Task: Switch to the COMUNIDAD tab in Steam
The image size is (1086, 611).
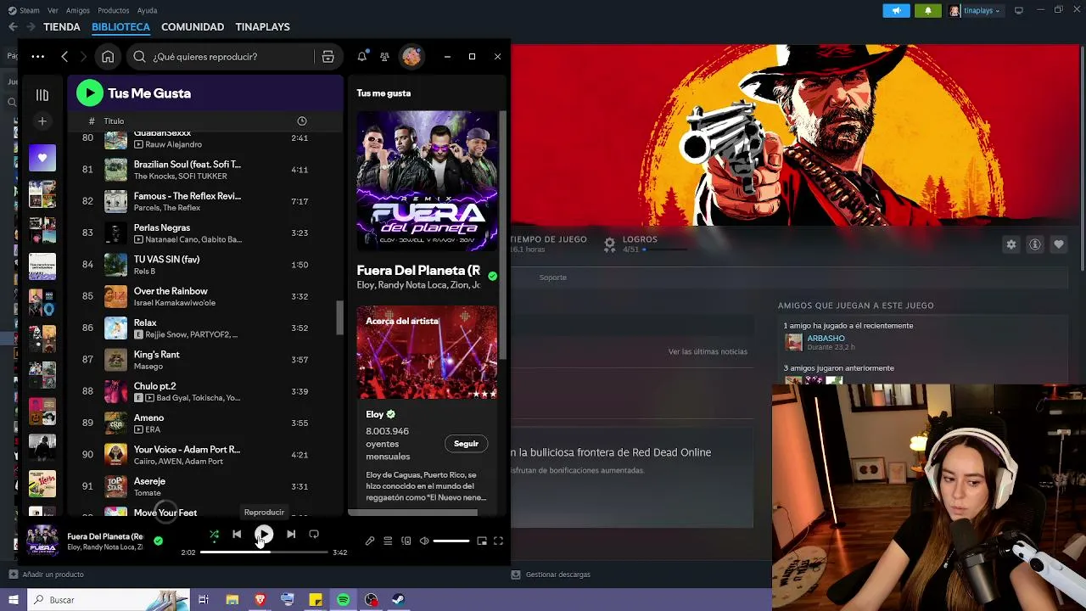Action: pyautogui.click(x=193, y=27)
